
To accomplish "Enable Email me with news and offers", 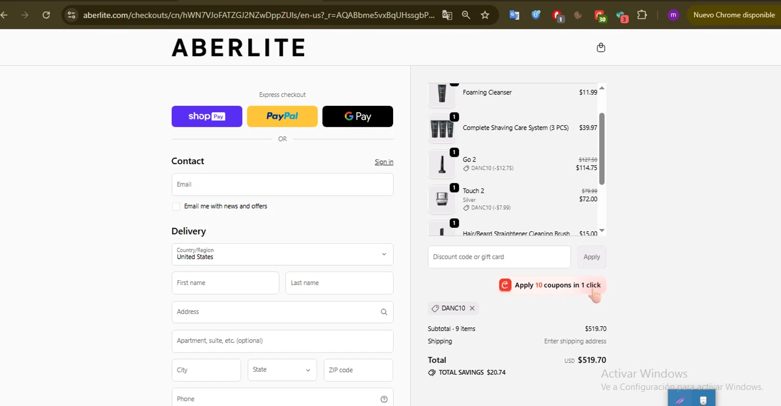I will [176, 206].
